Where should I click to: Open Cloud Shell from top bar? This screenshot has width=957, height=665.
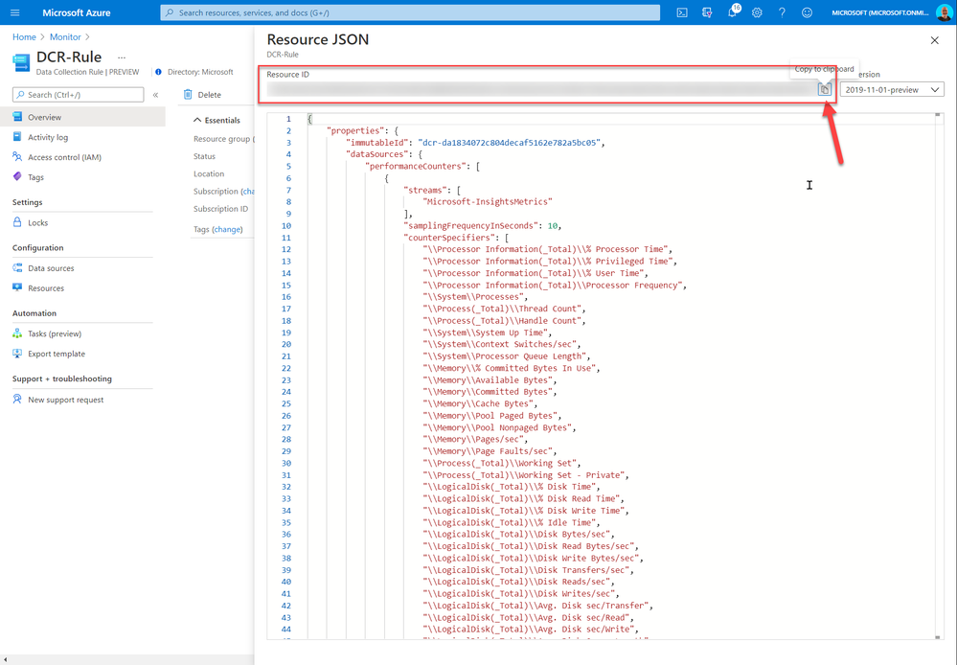(682, 12)
